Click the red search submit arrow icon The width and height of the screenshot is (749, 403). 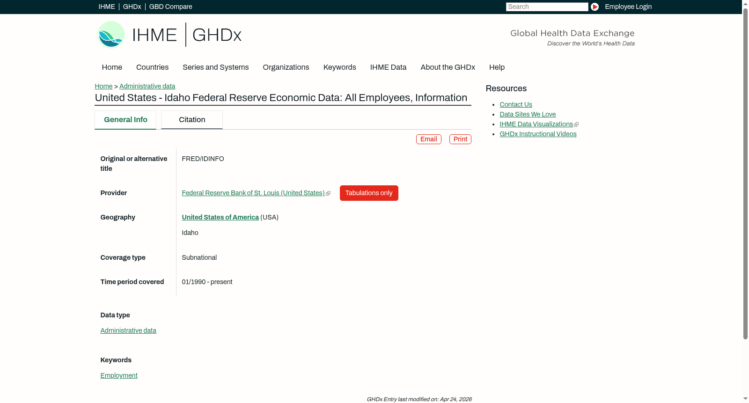[595, 7]
